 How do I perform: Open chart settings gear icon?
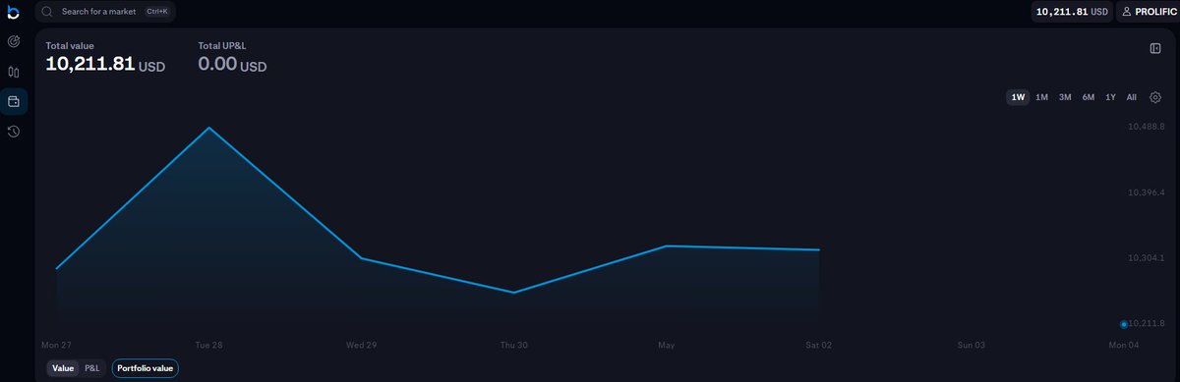tap(1155, 97)
